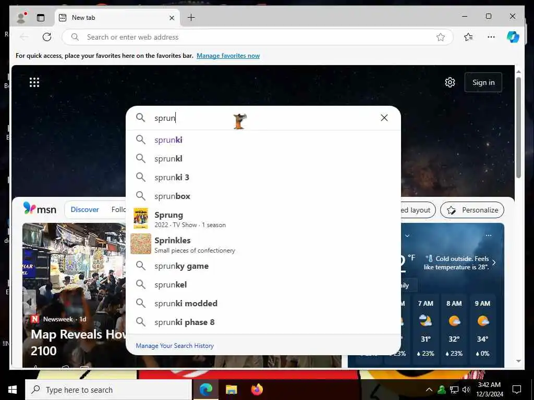Select the 'sprunki' suggestion

pyautogui.click(x=263, y=140)
